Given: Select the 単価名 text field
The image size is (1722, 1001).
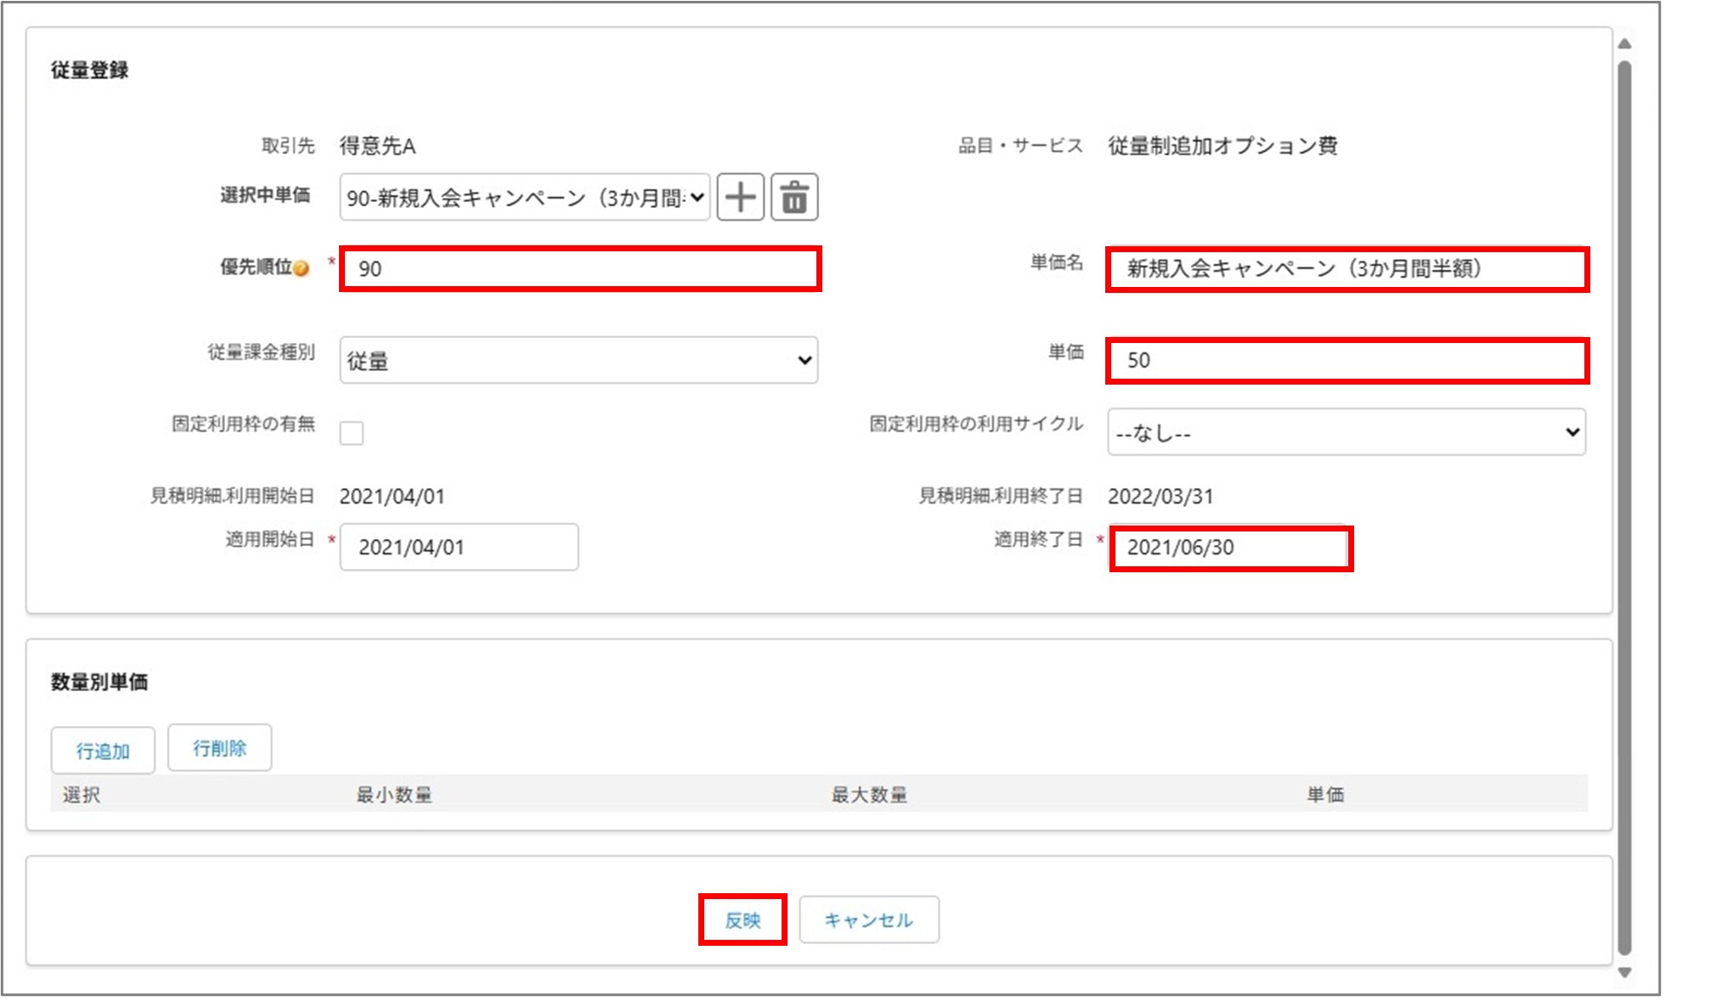Looking at the screenshot, I should (x=1347, y=270).
